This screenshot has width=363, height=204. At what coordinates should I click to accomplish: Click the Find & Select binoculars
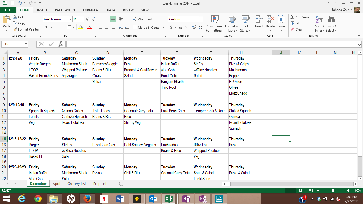pos(331,24)
